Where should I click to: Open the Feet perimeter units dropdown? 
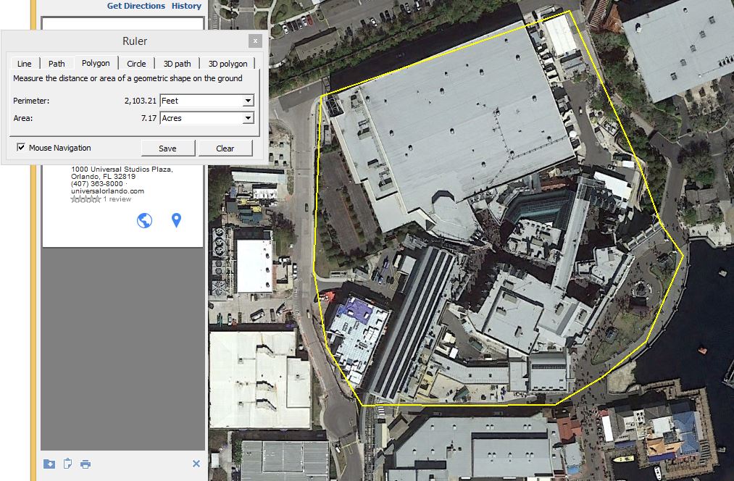click(x=248, y=101)
